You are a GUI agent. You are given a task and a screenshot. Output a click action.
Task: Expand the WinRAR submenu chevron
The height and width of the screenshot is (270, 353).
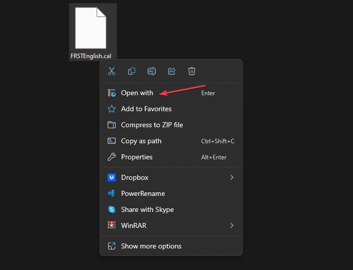tap(232, 225)
